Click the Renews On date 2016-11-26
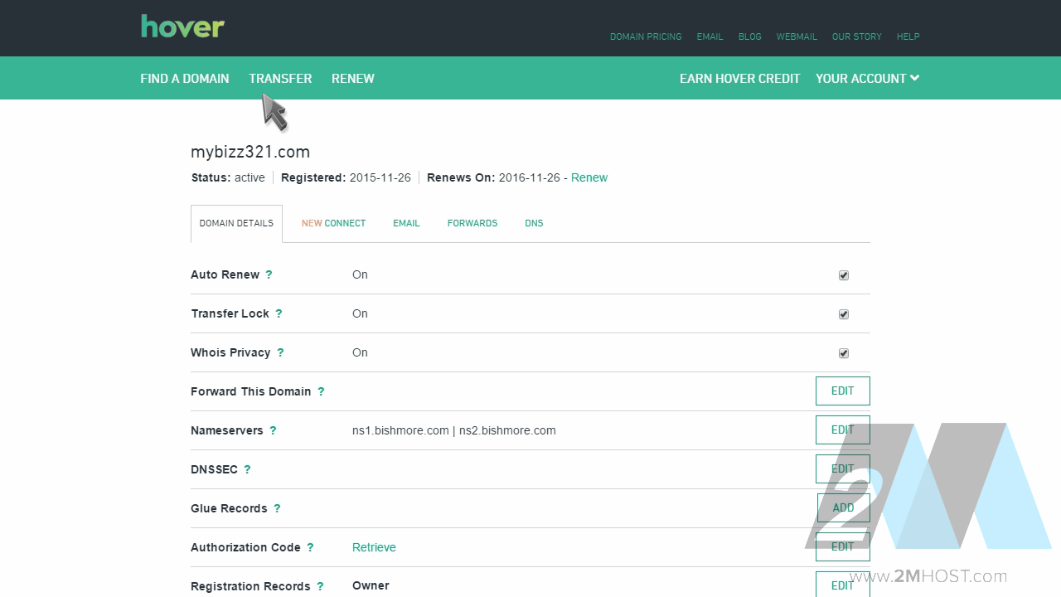Image resolution: width=1061 pixels, height=597 pixels. pyautogui.click(x=529, y=177)
